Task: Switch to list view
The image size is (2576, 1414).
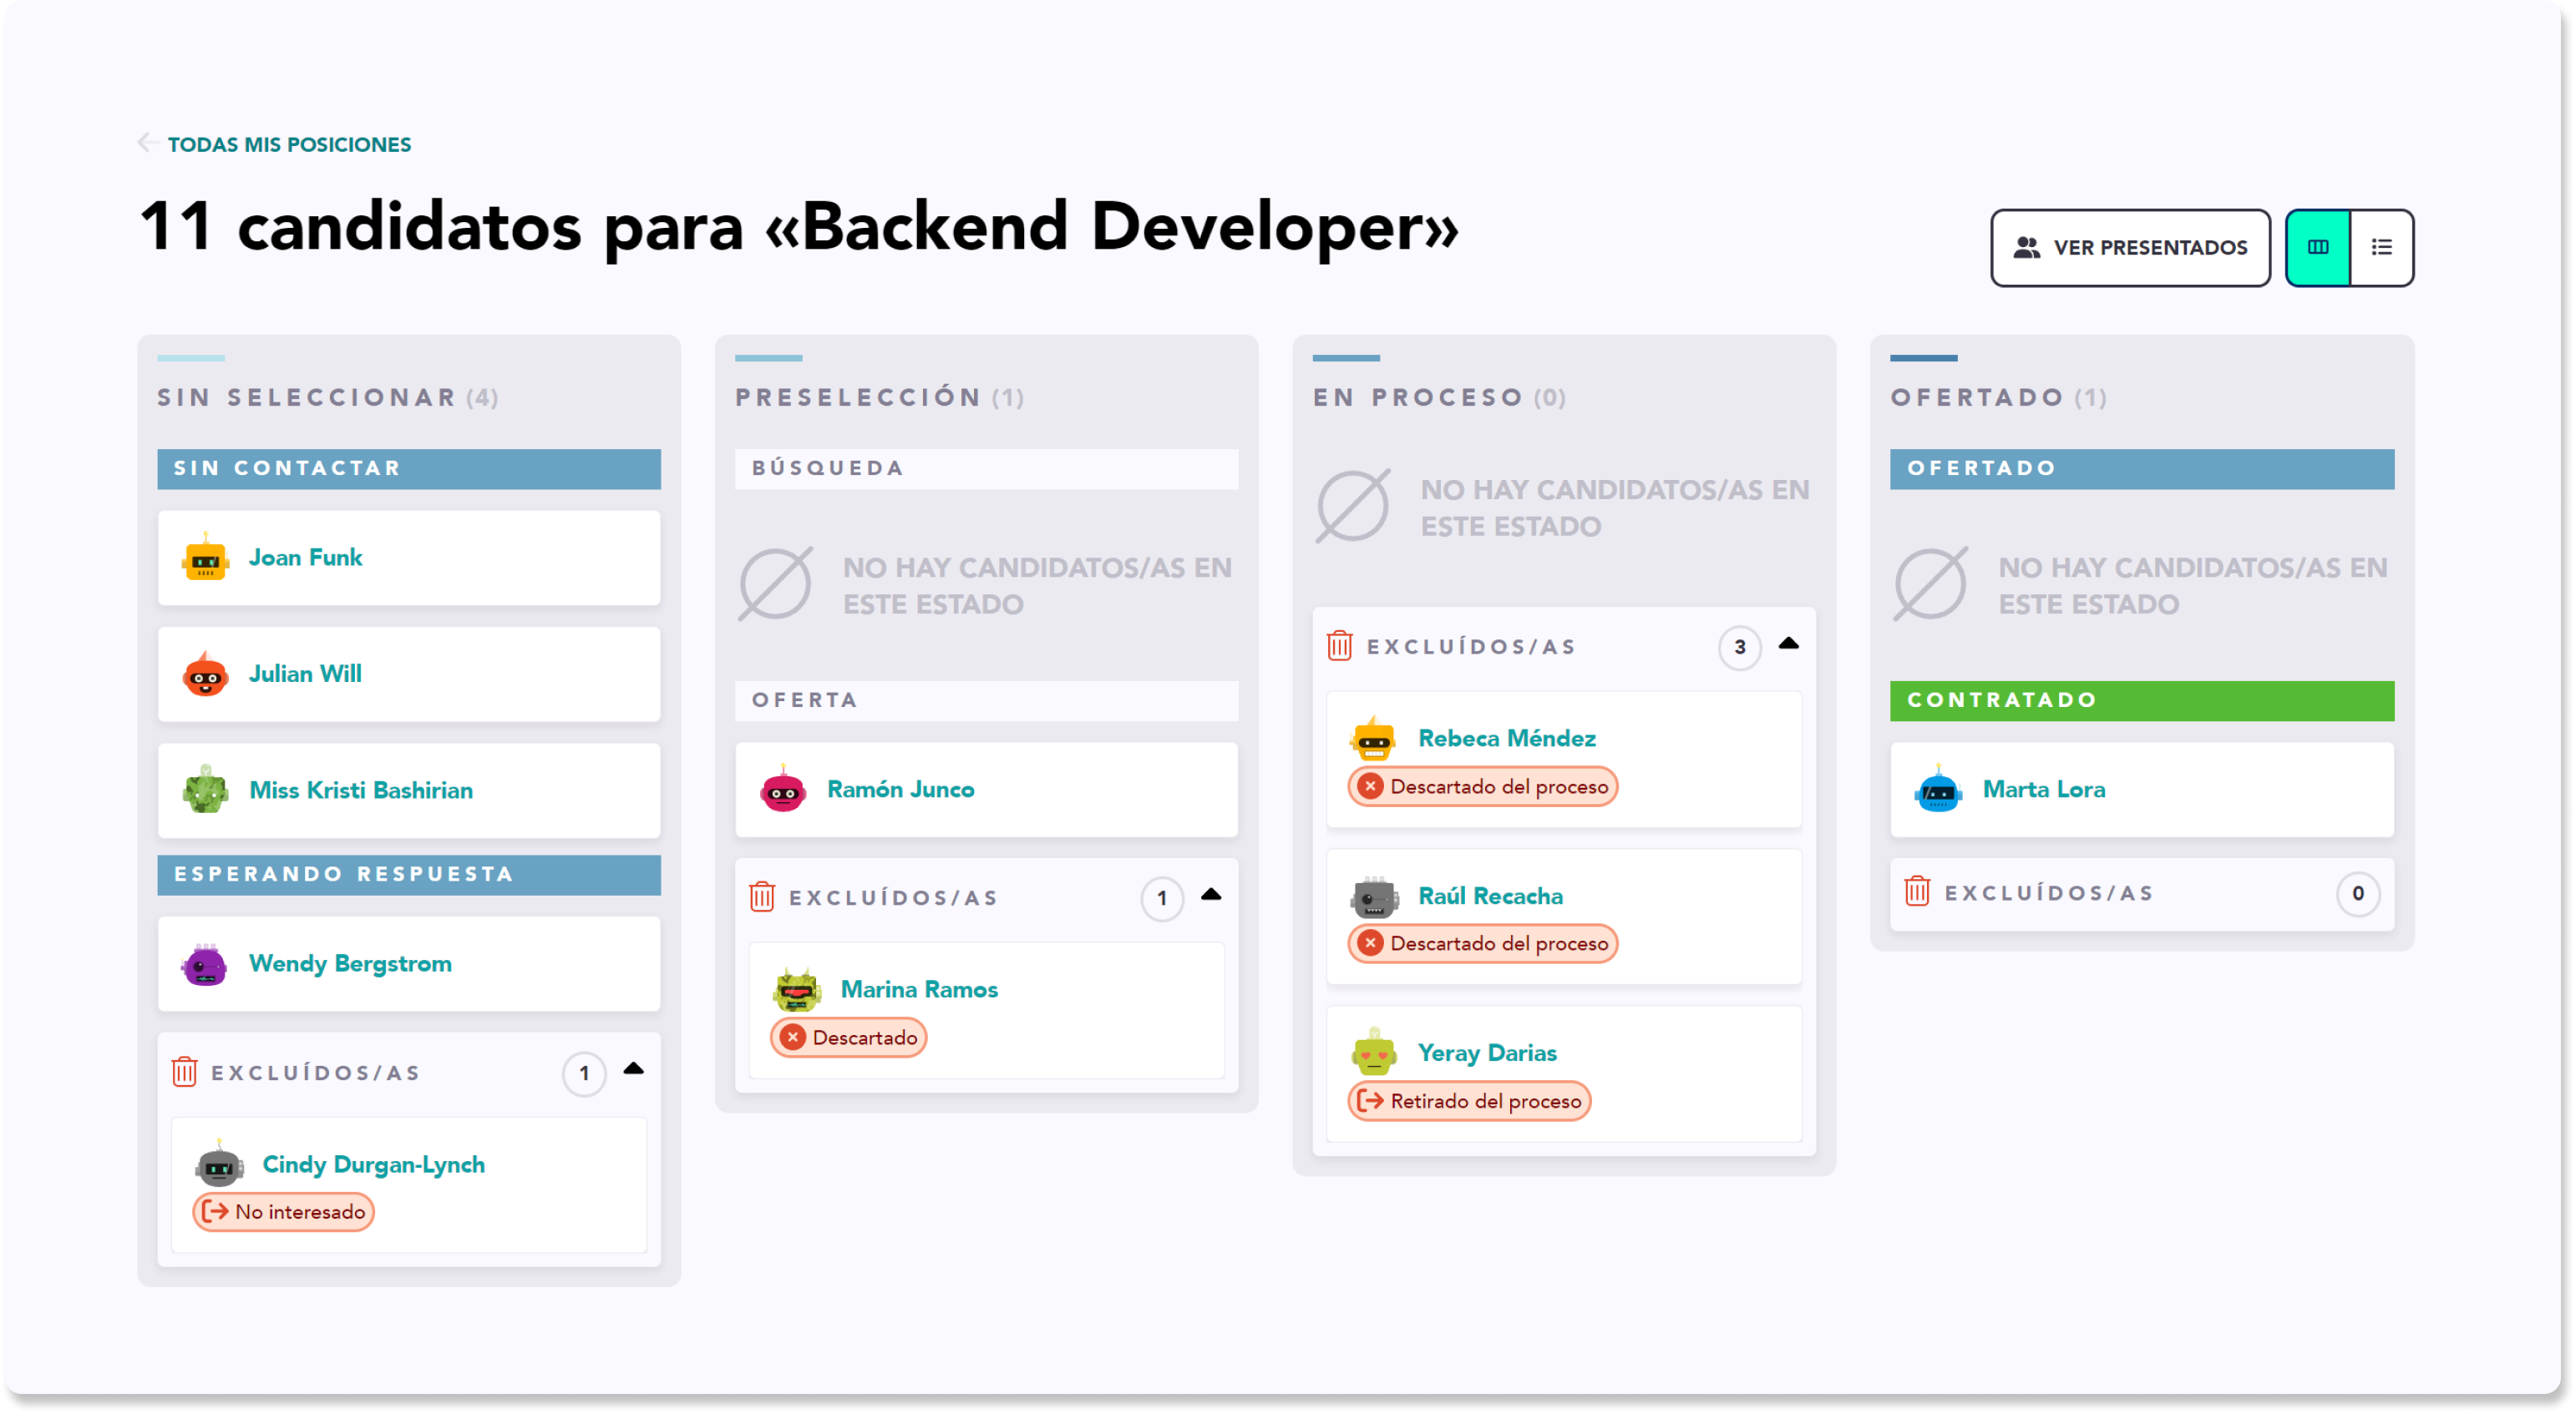Action: coord(2381,248)
